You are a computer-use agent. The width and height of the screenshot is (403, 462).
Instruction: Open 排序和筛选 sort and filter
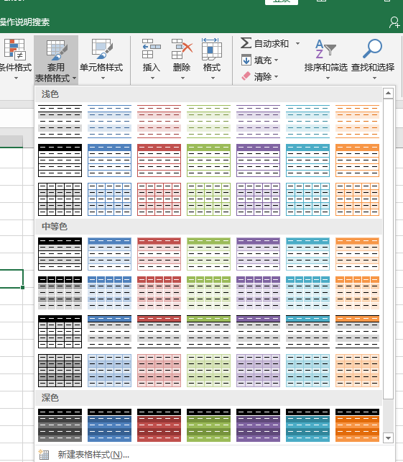326,60
